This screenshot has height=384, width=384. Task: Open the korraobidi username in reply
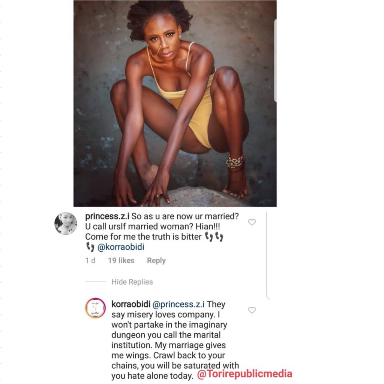pyautogui.click(x=131, y=304)
